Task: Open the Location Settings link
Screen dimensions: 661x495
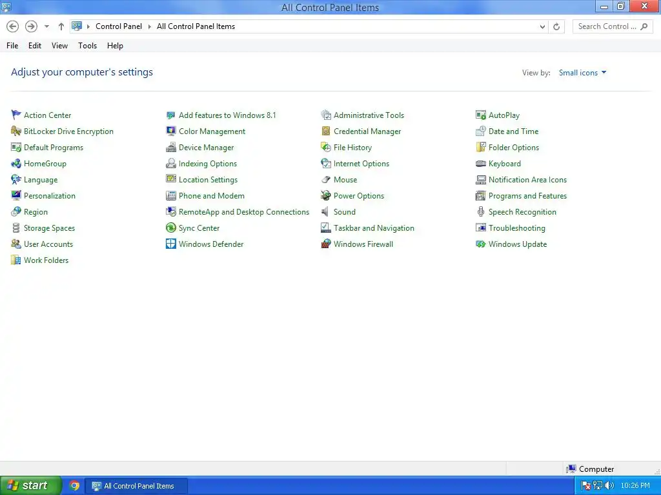Action: (208, 179)
